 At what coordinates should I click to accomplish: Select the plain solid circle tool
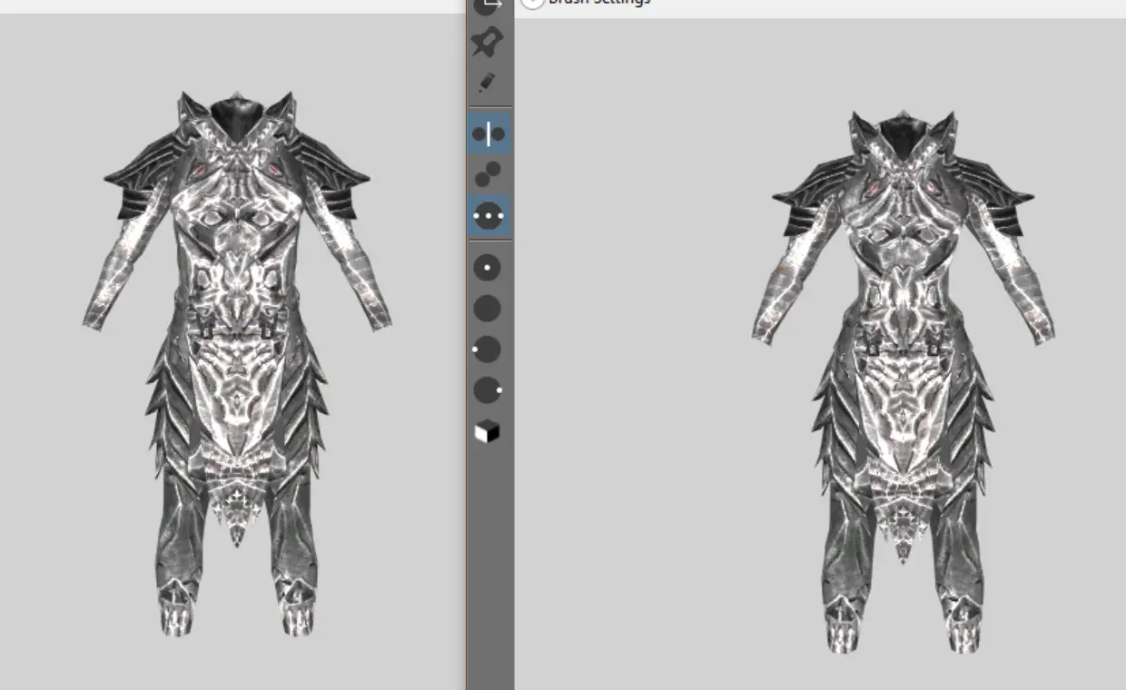pos(488,309)
